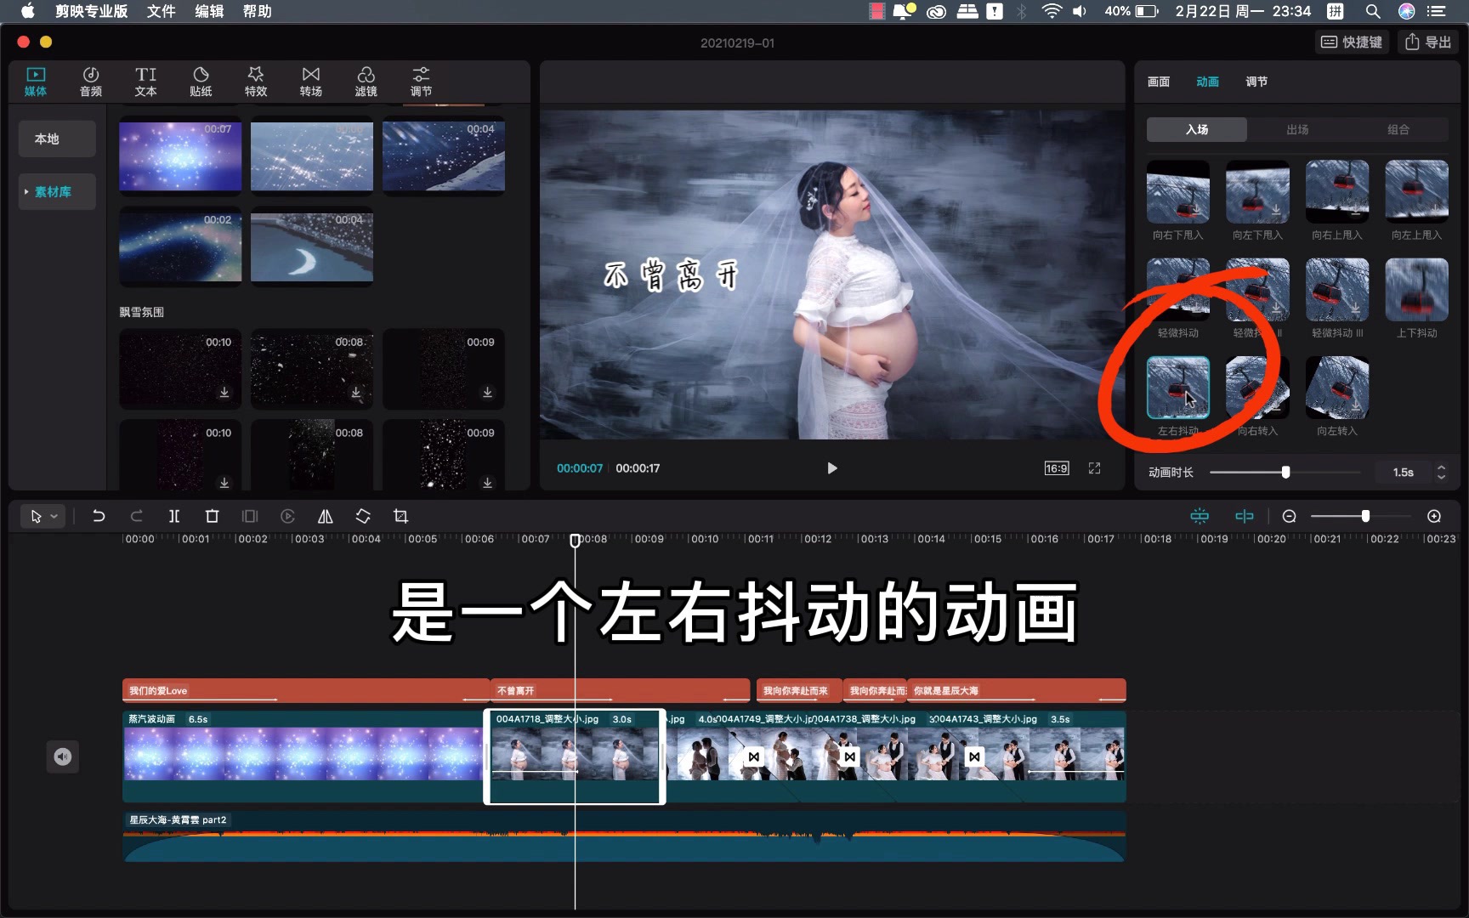Toggle the auto-snapping icon above the timeline

(x=1244, y=516)
